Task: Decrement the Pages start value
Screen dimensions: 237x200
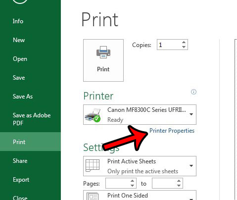Action: (132, 186)
